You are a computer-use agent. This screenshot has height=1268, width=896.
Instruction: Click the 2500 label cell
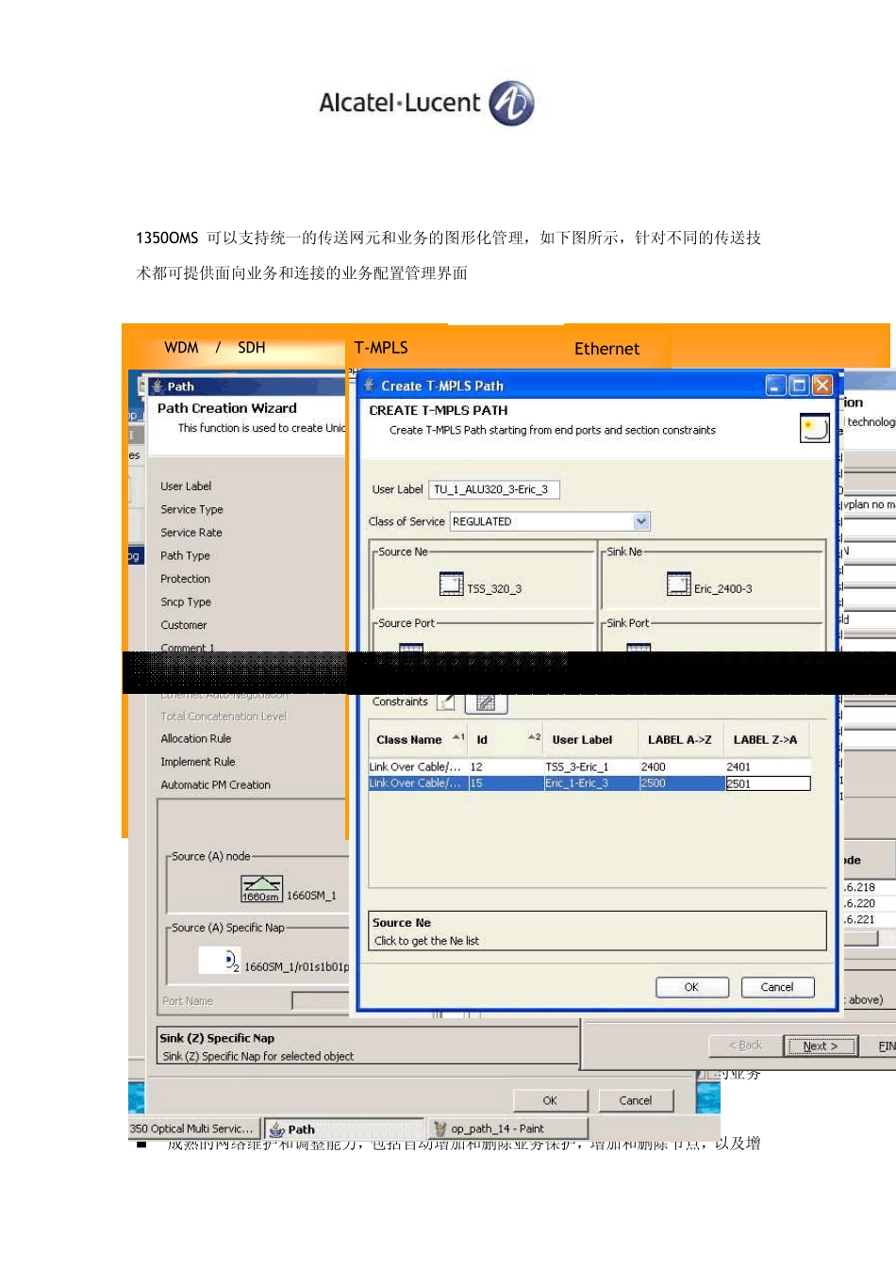[x=681, y=783]
